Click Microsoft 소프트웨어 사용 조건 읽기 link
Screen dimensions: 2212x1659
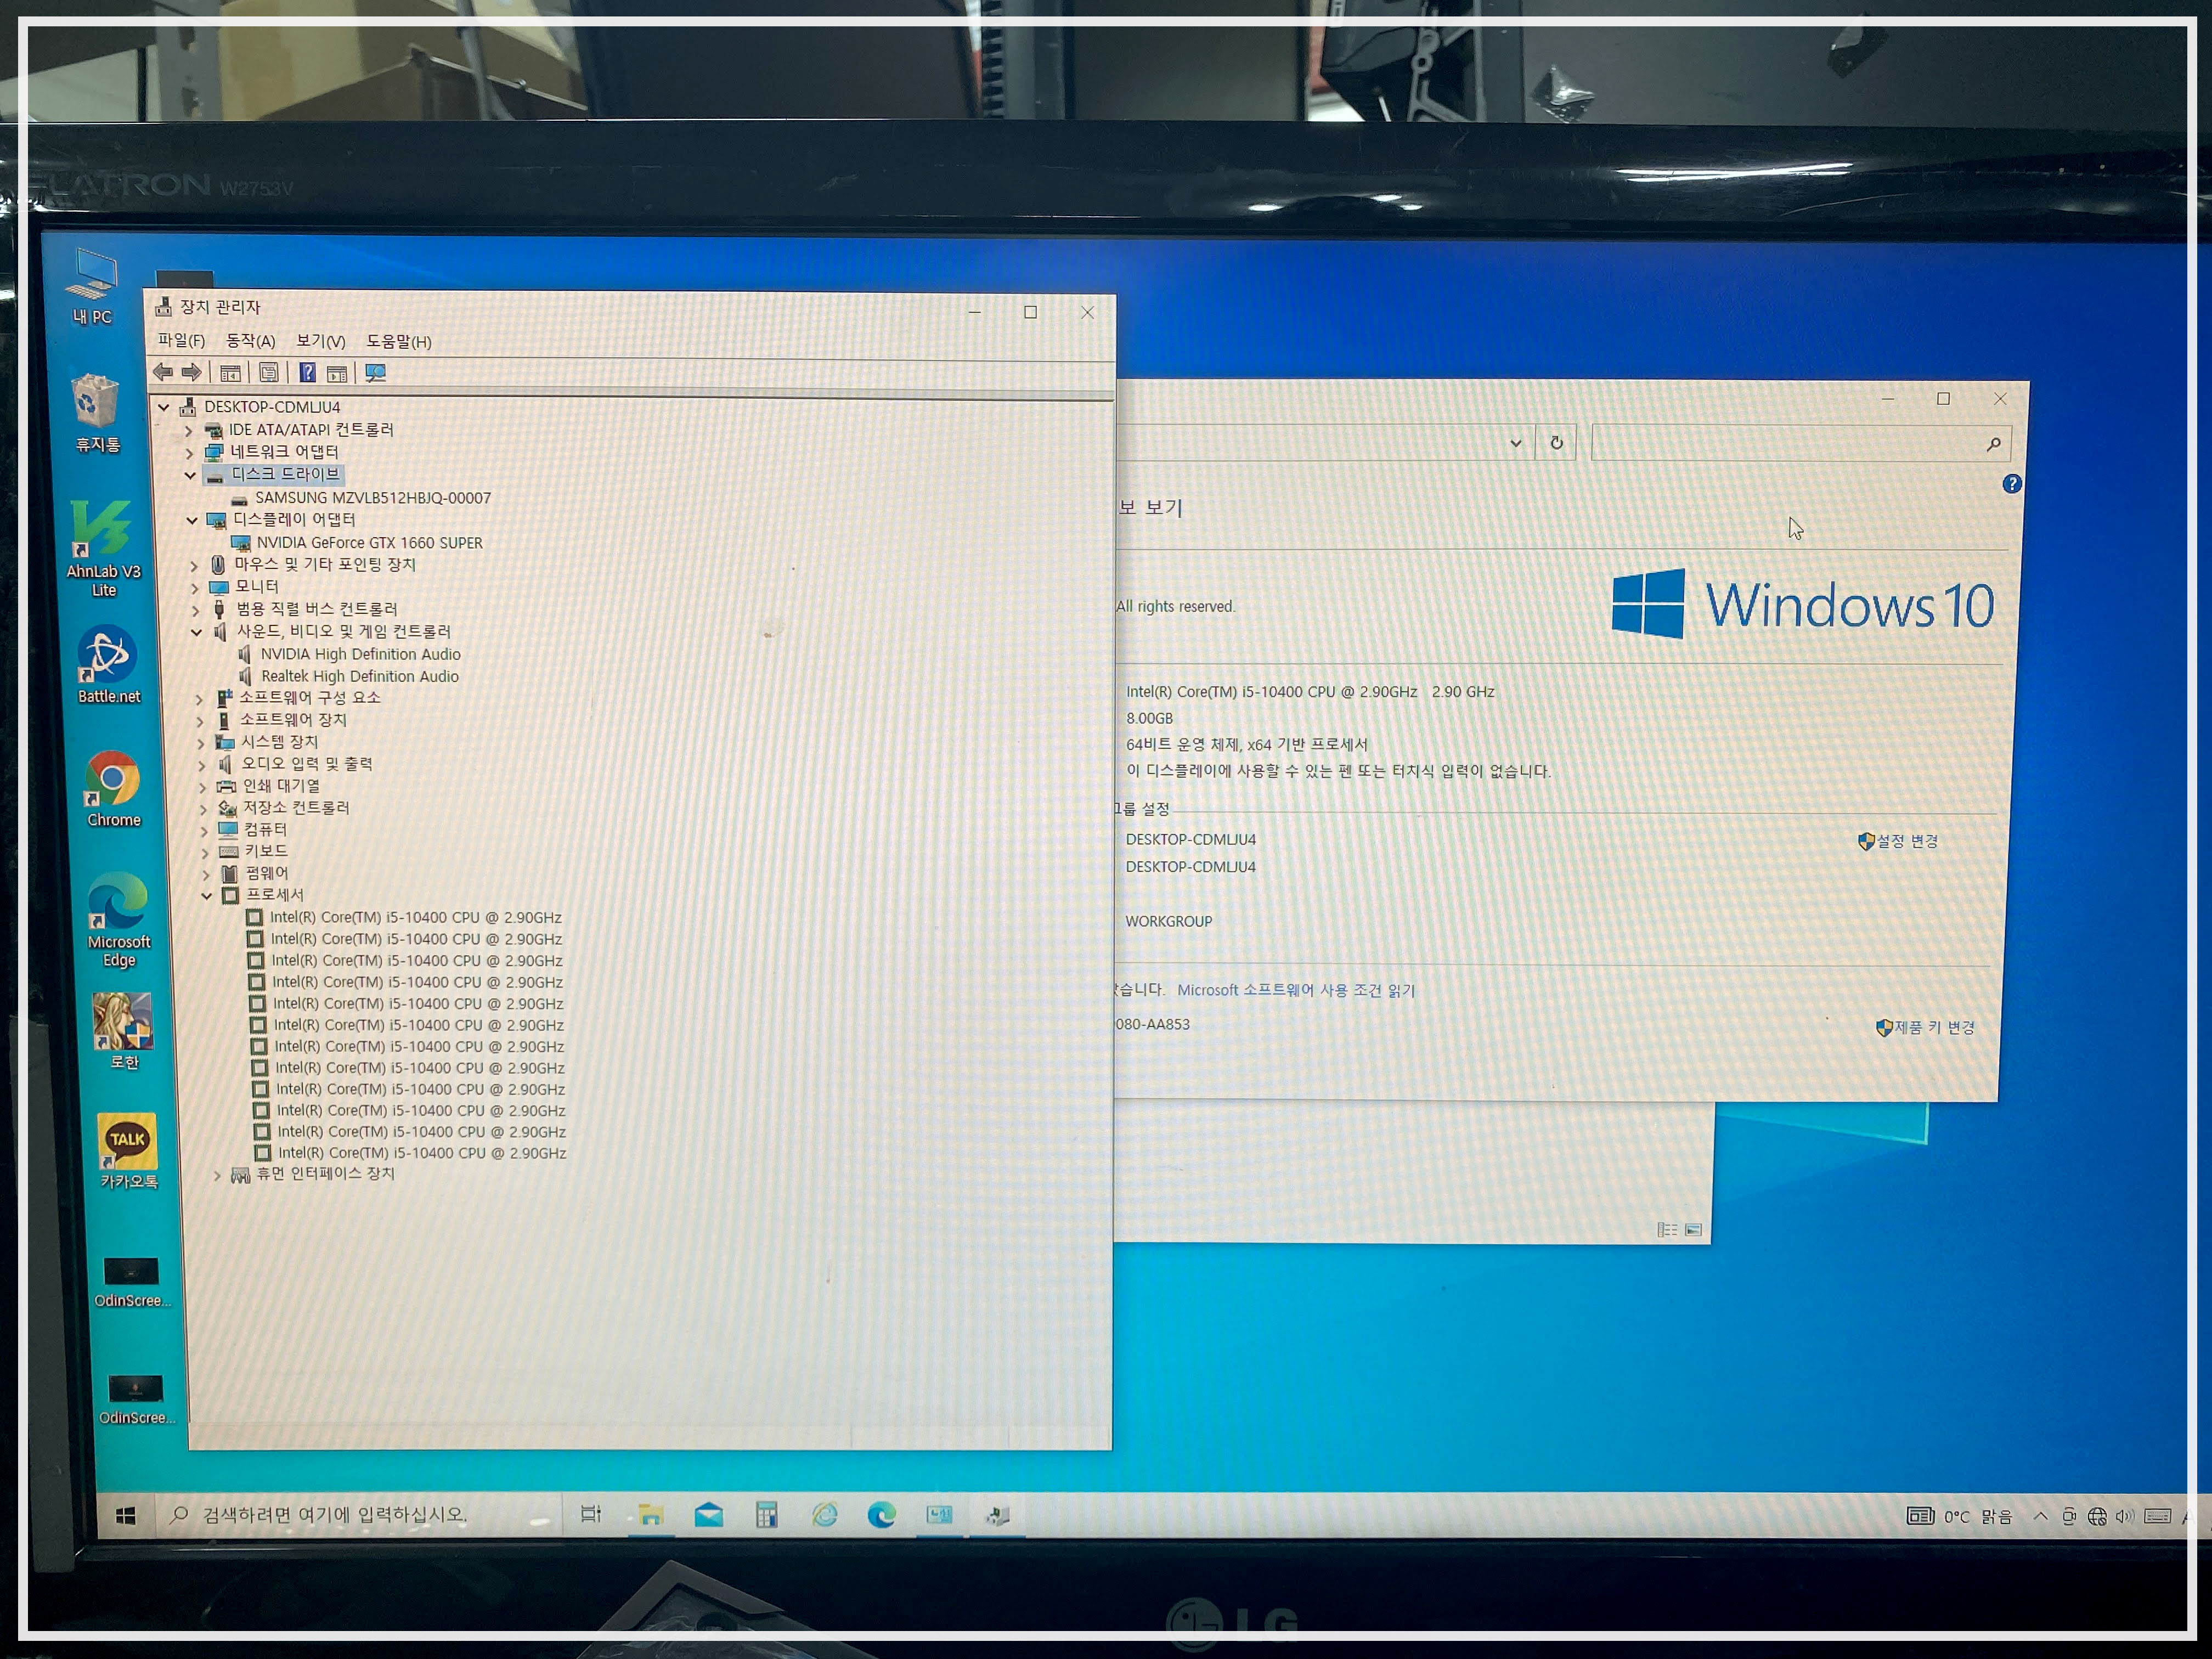point(1295,990)
